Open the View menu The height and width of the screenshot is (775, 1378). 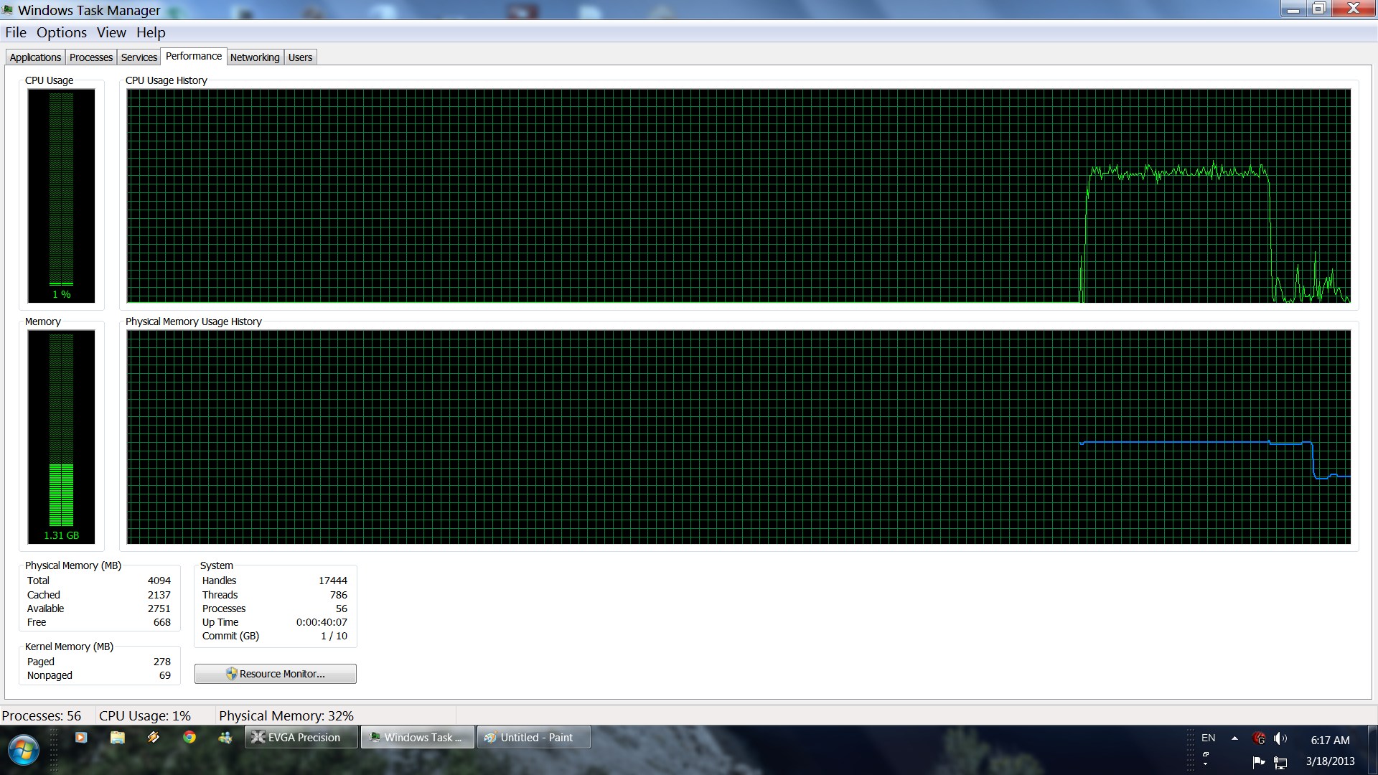pos(111,32)
